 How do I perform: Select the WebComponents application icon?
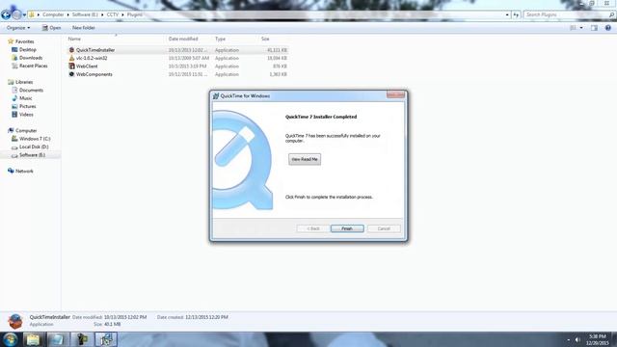click(x=71, y=74)
